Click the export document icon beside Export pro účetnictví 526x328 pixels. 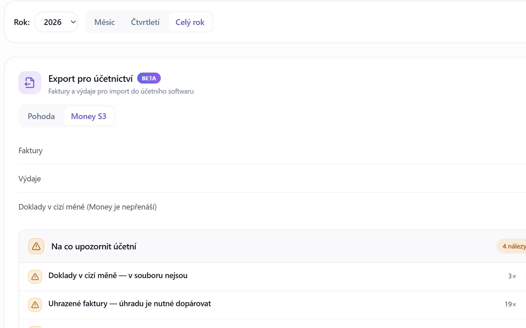30,83
